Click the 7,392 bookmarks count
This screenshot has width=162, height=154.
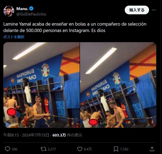(x=124, y=149)
